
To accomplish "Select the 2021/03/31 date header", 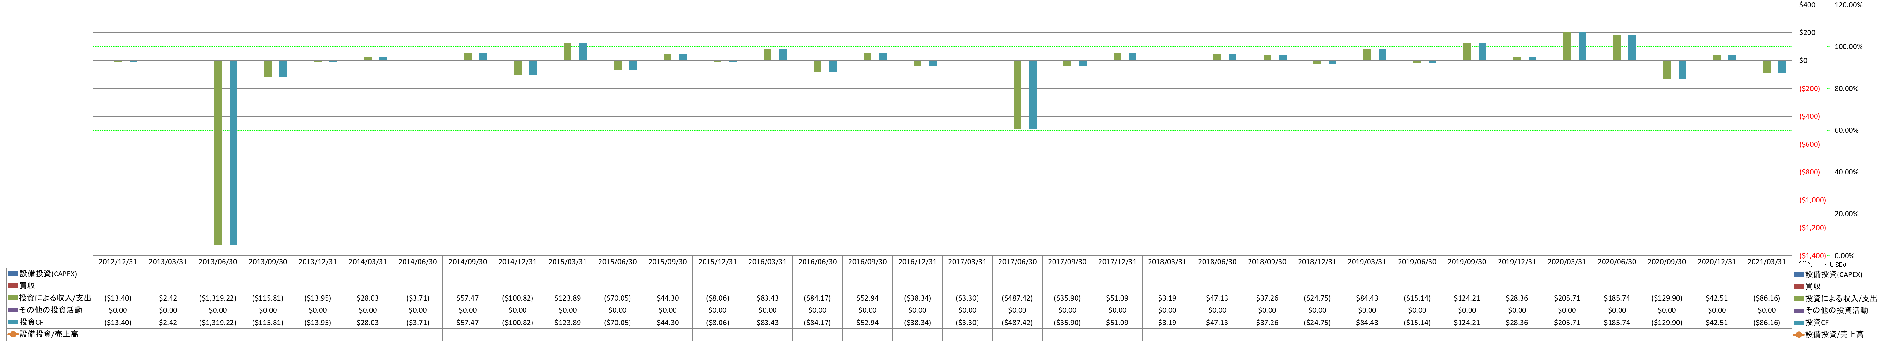I will [x=1767, y=262].
